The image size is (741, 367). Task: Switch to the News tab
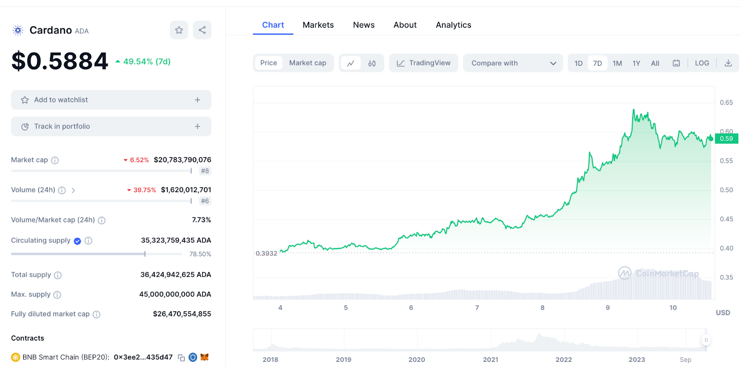(364, 25)
